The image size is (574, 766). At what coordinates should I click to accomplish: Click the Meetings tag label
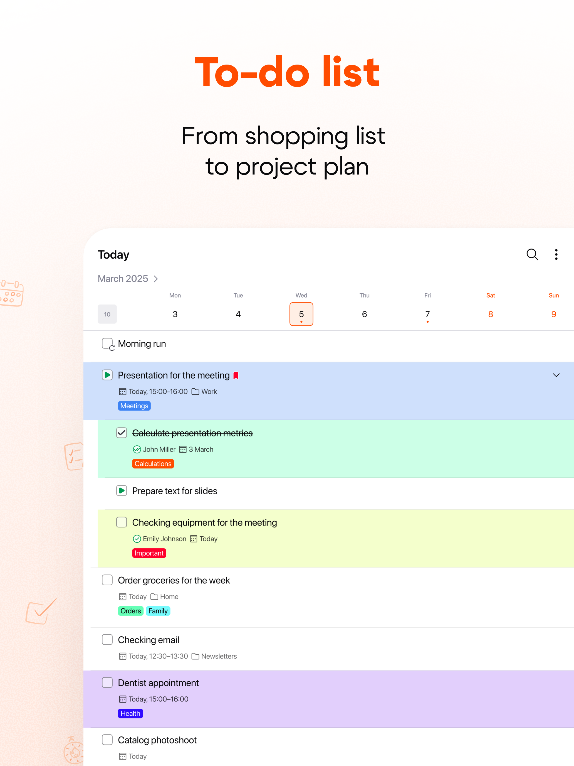tap(134, 406)
